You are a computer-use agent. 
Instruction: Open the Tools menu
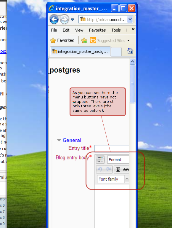point(116,30)
